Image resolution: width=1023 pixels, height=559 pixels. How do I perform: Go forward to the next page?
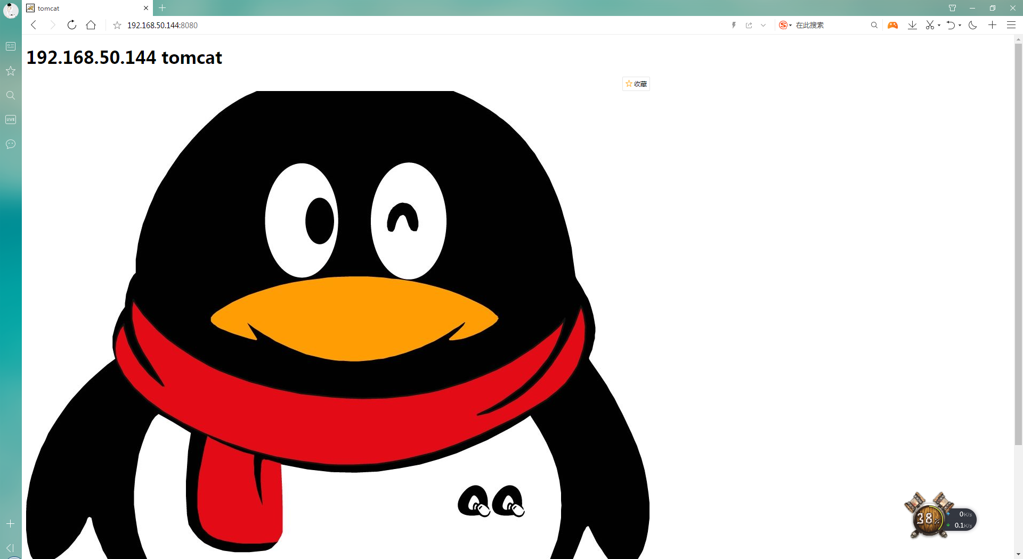coord(52,25)
